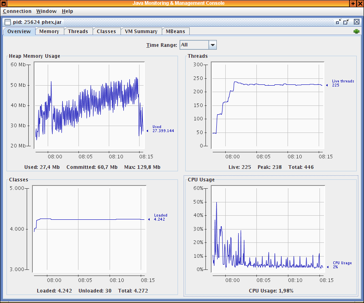Image resolution: width=364 pixels, height=303 pixels.
Task: Click 'Loaded 4.242' classes legend label
Action: 161,217
